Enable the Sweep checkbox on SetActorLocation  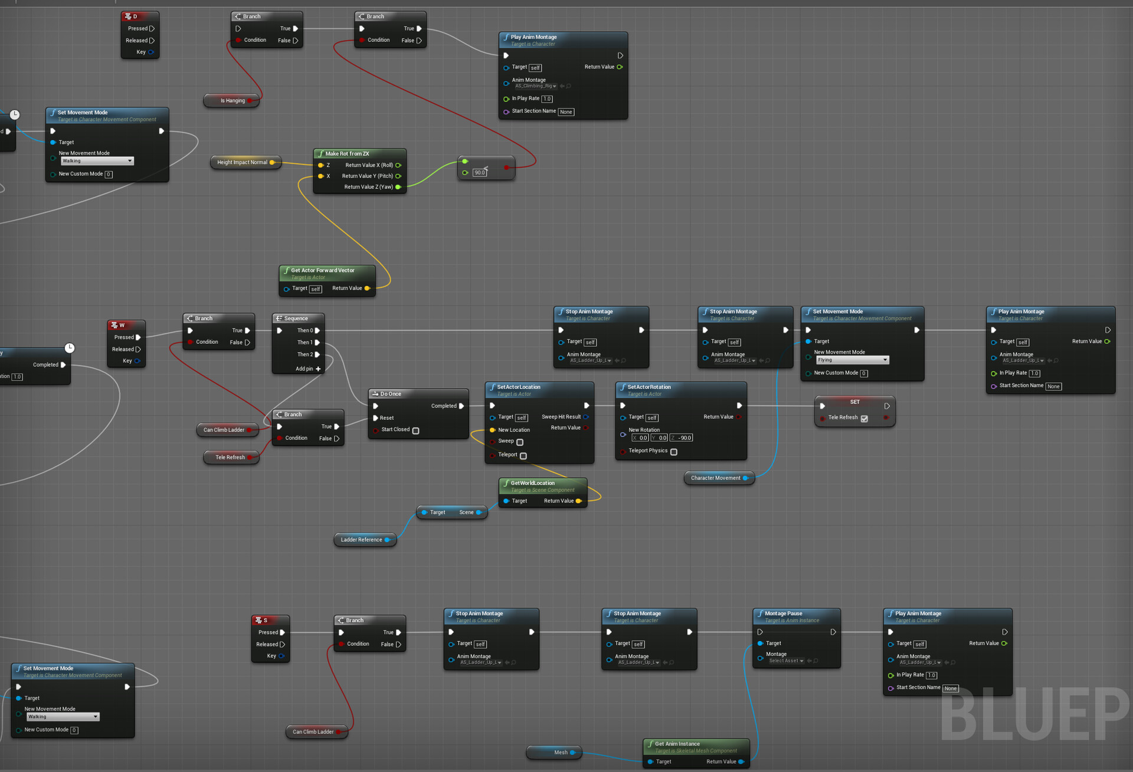pyautogui.click(x=519, y=442)
